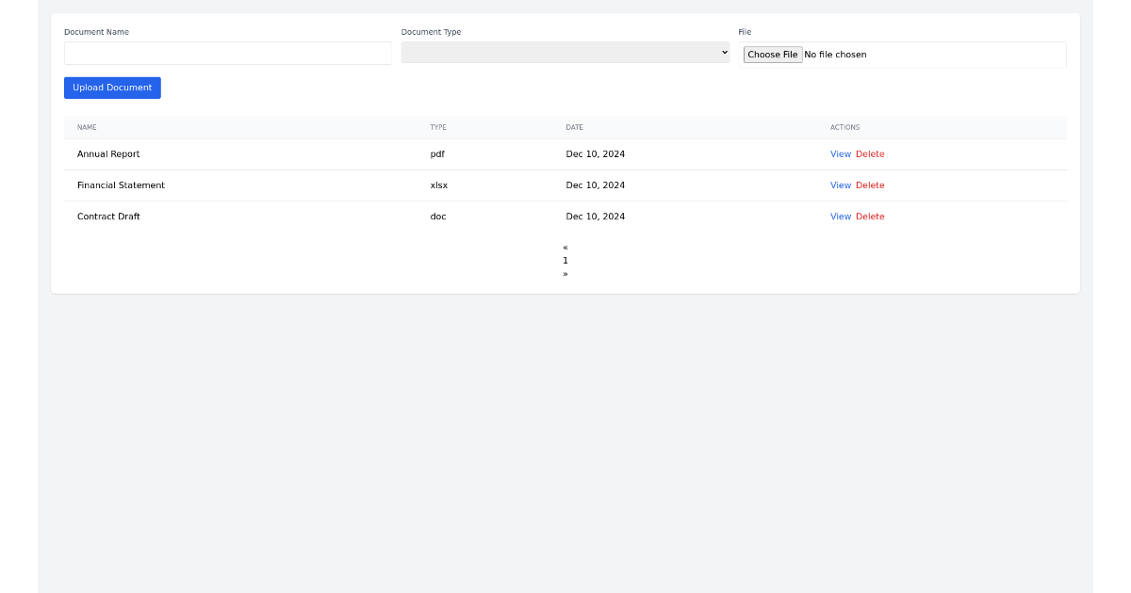Go to the previous page using « control

tap(565, 248)
